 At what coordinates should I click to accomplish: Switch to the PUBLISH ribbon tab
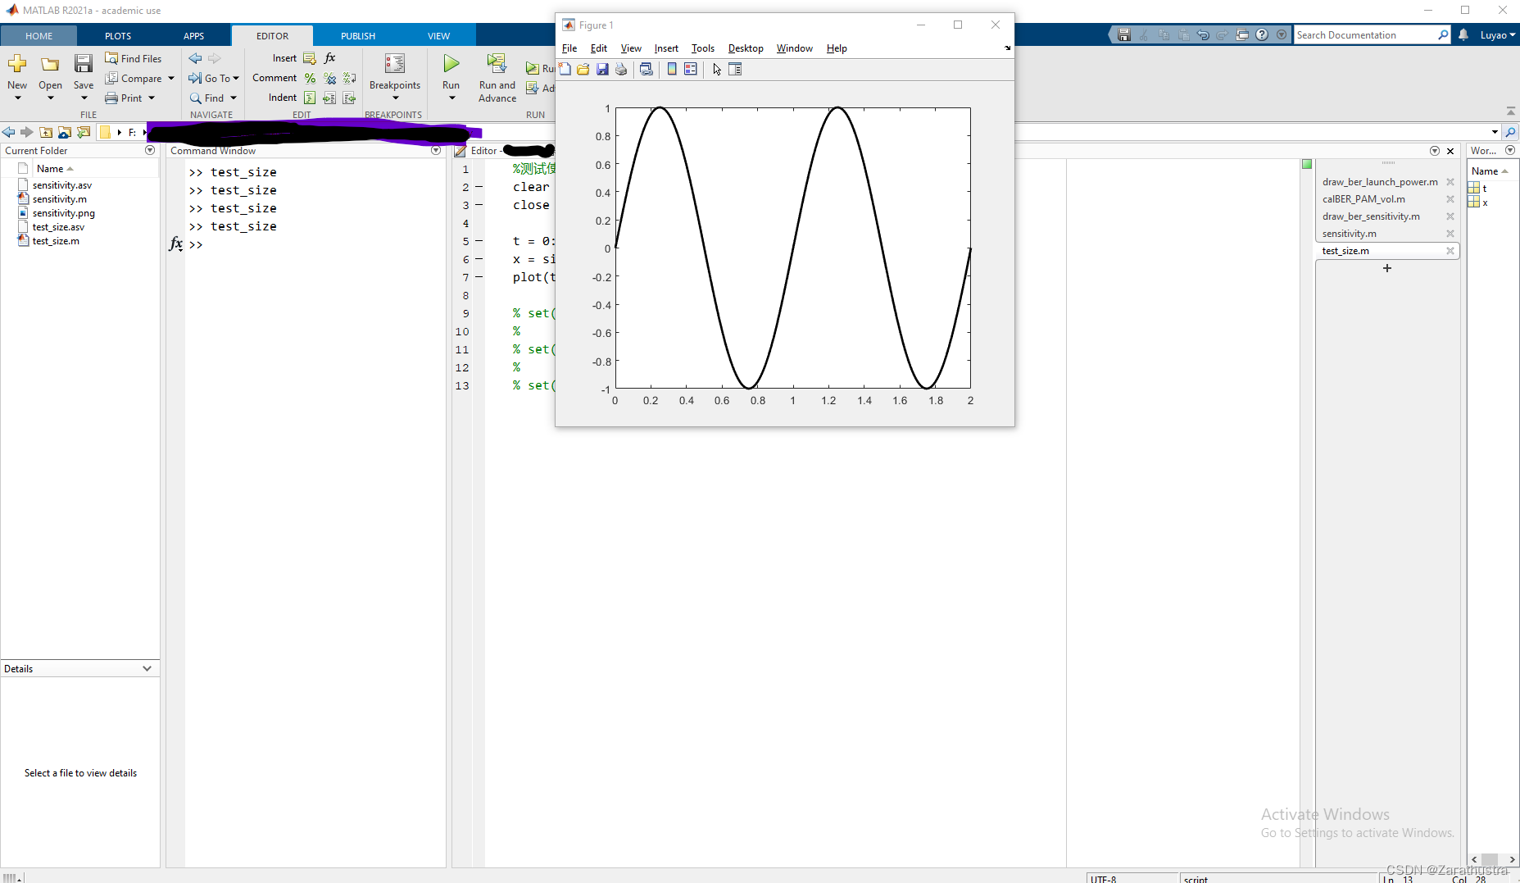[x=358, y=35]
